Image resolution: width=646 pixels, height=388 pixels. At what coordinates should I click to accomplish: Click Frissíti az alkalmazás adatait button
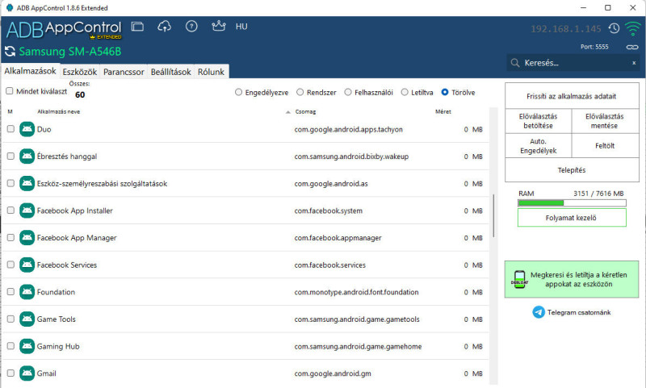tap(572, 96)
